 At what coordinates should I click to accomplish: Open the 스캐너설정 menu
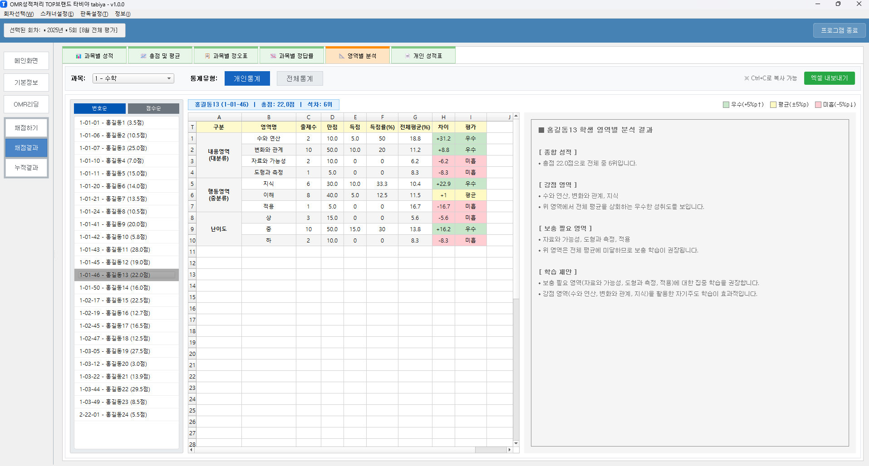(57, 14)
